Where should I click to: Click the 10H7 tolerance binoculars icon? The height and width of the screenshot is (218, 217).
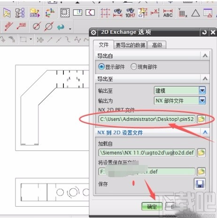[130, 13]
